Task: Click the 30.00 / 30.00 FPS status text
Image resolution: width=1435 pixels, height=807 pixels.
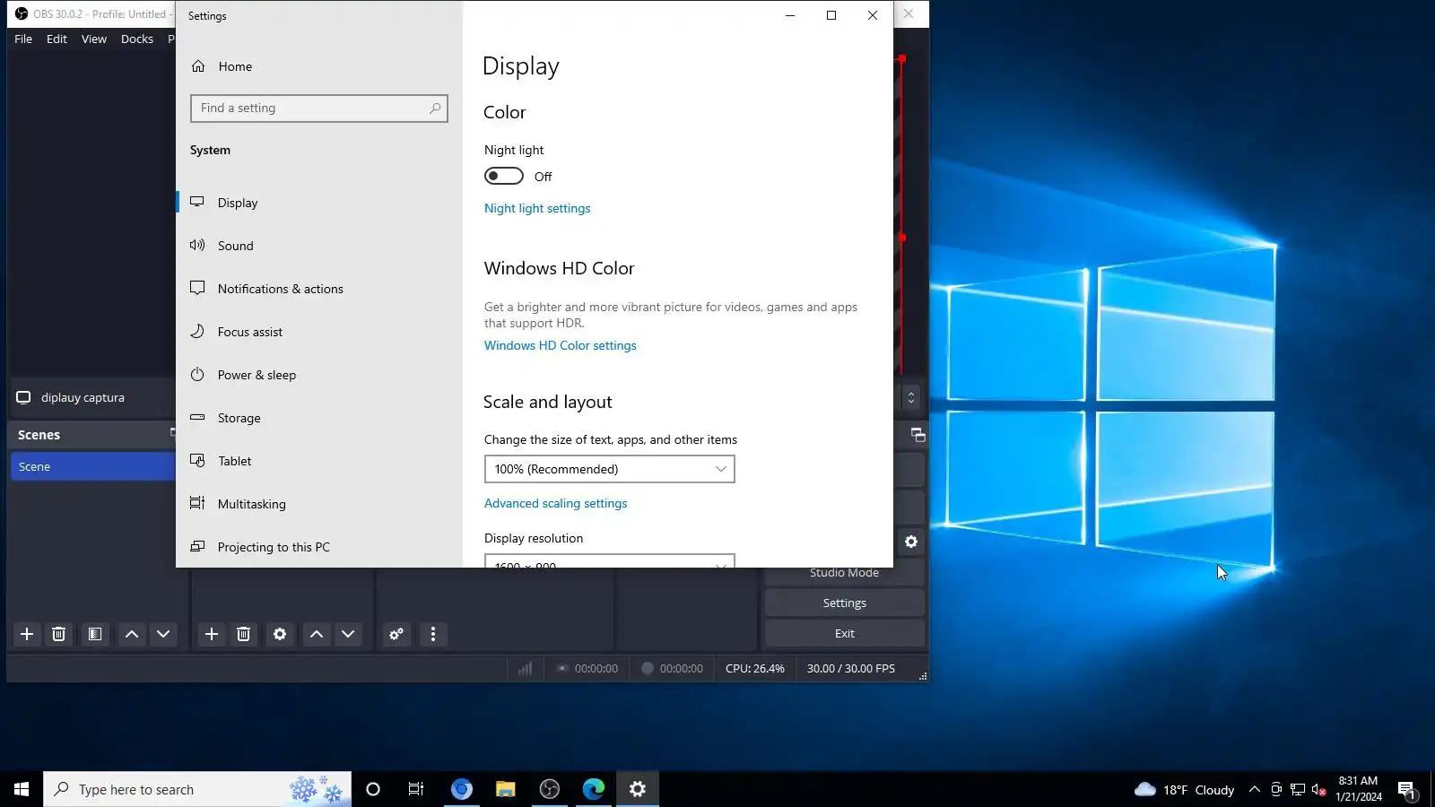Action: (851, 669)
